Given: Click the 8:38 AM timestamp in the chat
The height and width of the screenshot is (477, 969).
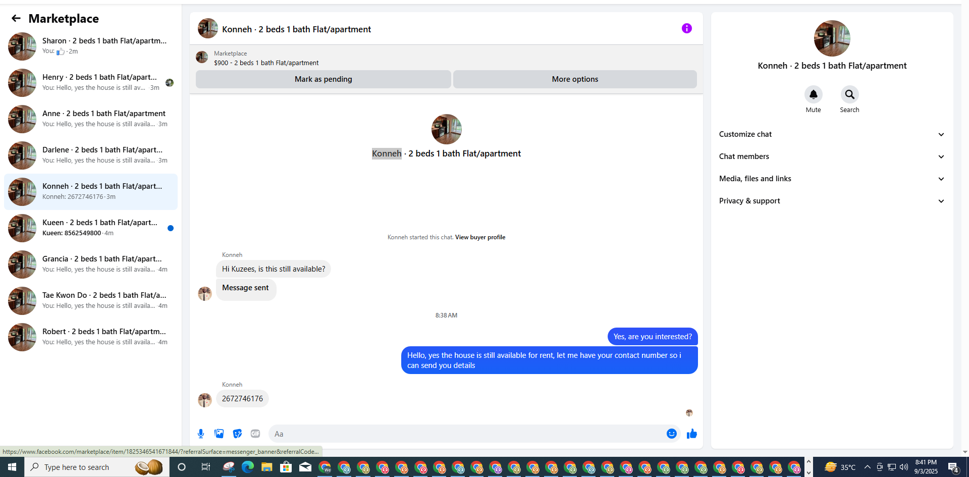Looking at the screenshot, I should [446, 315].
